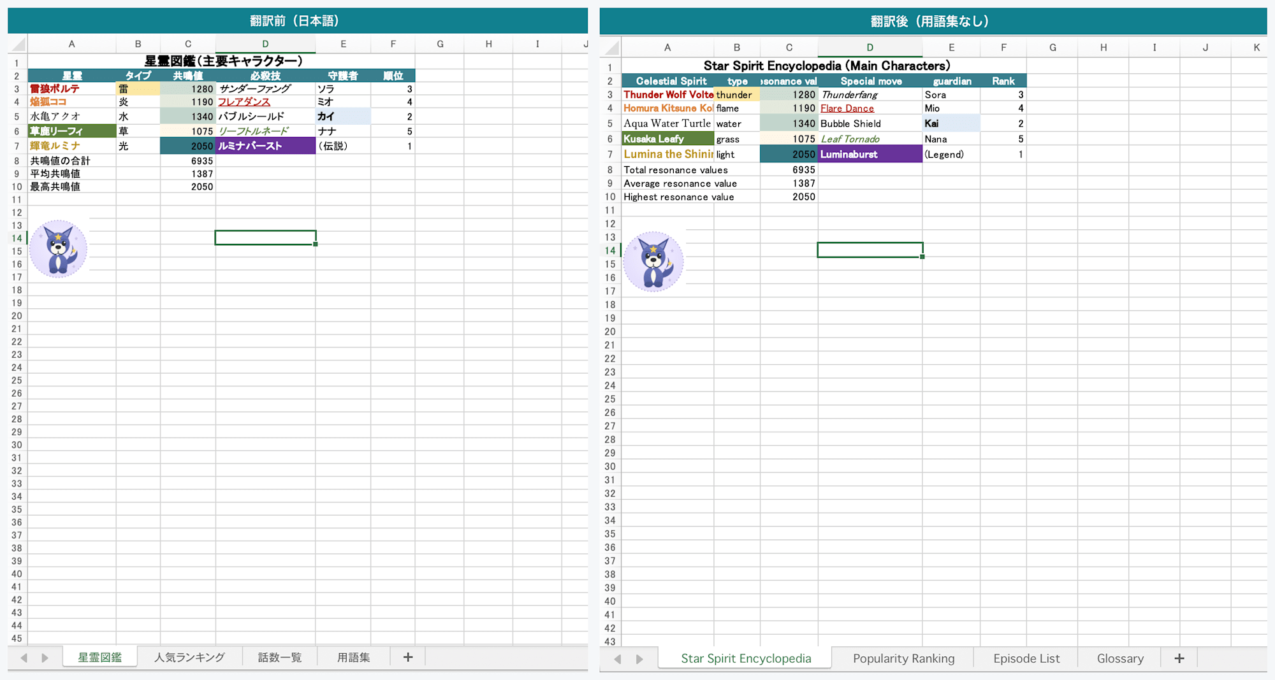Screen dimensions: 1275x680
Task: Click the select-all corner in Japanese workbook
Action: point(18,44)
